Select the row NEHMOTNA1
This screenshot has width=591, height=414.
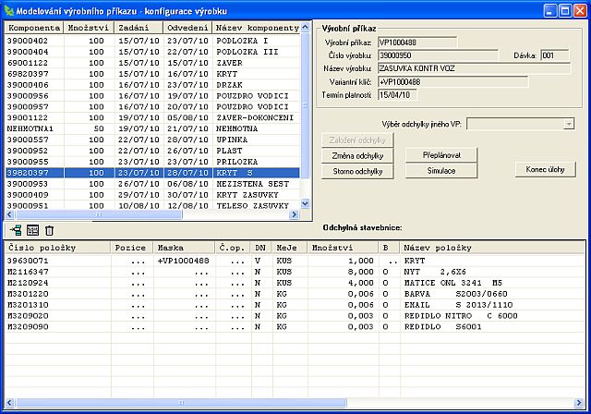click(x=152, y=128)
